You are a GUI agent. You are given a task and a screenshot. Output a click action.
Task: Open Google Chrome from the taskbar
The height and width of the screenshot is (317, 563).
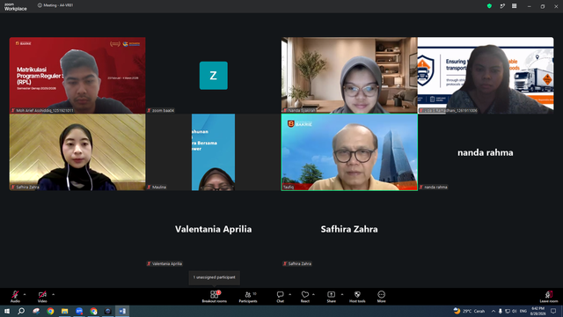coord(50,311)
